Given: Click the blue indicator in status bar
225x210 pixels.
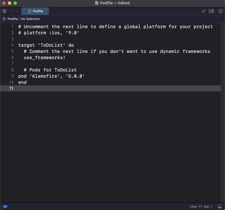Looking at the screenshot, I should pyautogui.click(x=5, y=206).
